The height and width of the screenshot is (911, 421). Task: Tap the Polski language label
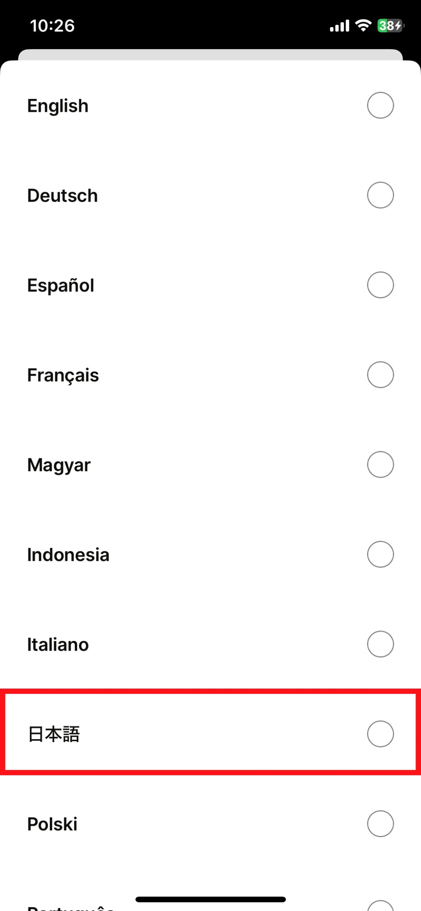pyautogui.click(x=52, y=824)
